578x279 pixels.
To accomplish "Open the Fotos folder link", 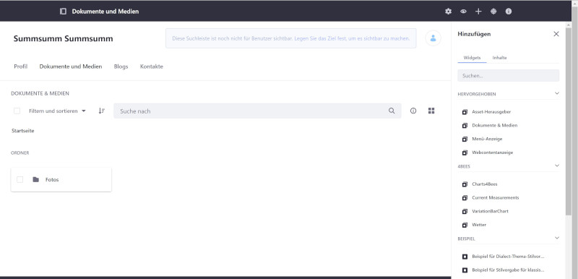I will point(52,180).
